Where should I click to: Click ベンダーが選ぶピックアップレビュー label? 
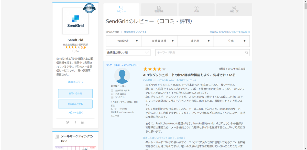122,65
